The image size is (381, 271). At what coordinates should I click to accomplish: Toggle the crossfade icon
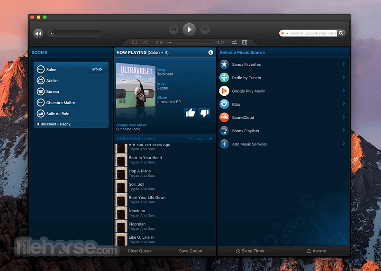point(234,42)
